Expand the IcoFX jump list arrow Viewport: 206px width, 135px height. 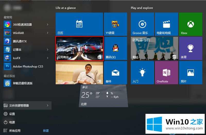(x=48, y=58)
